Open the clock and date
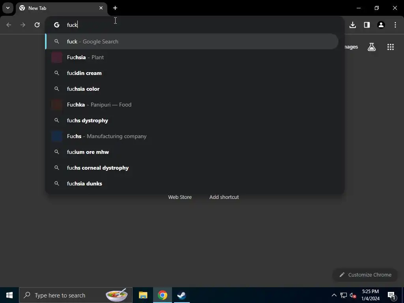 [x=370, y=295]
